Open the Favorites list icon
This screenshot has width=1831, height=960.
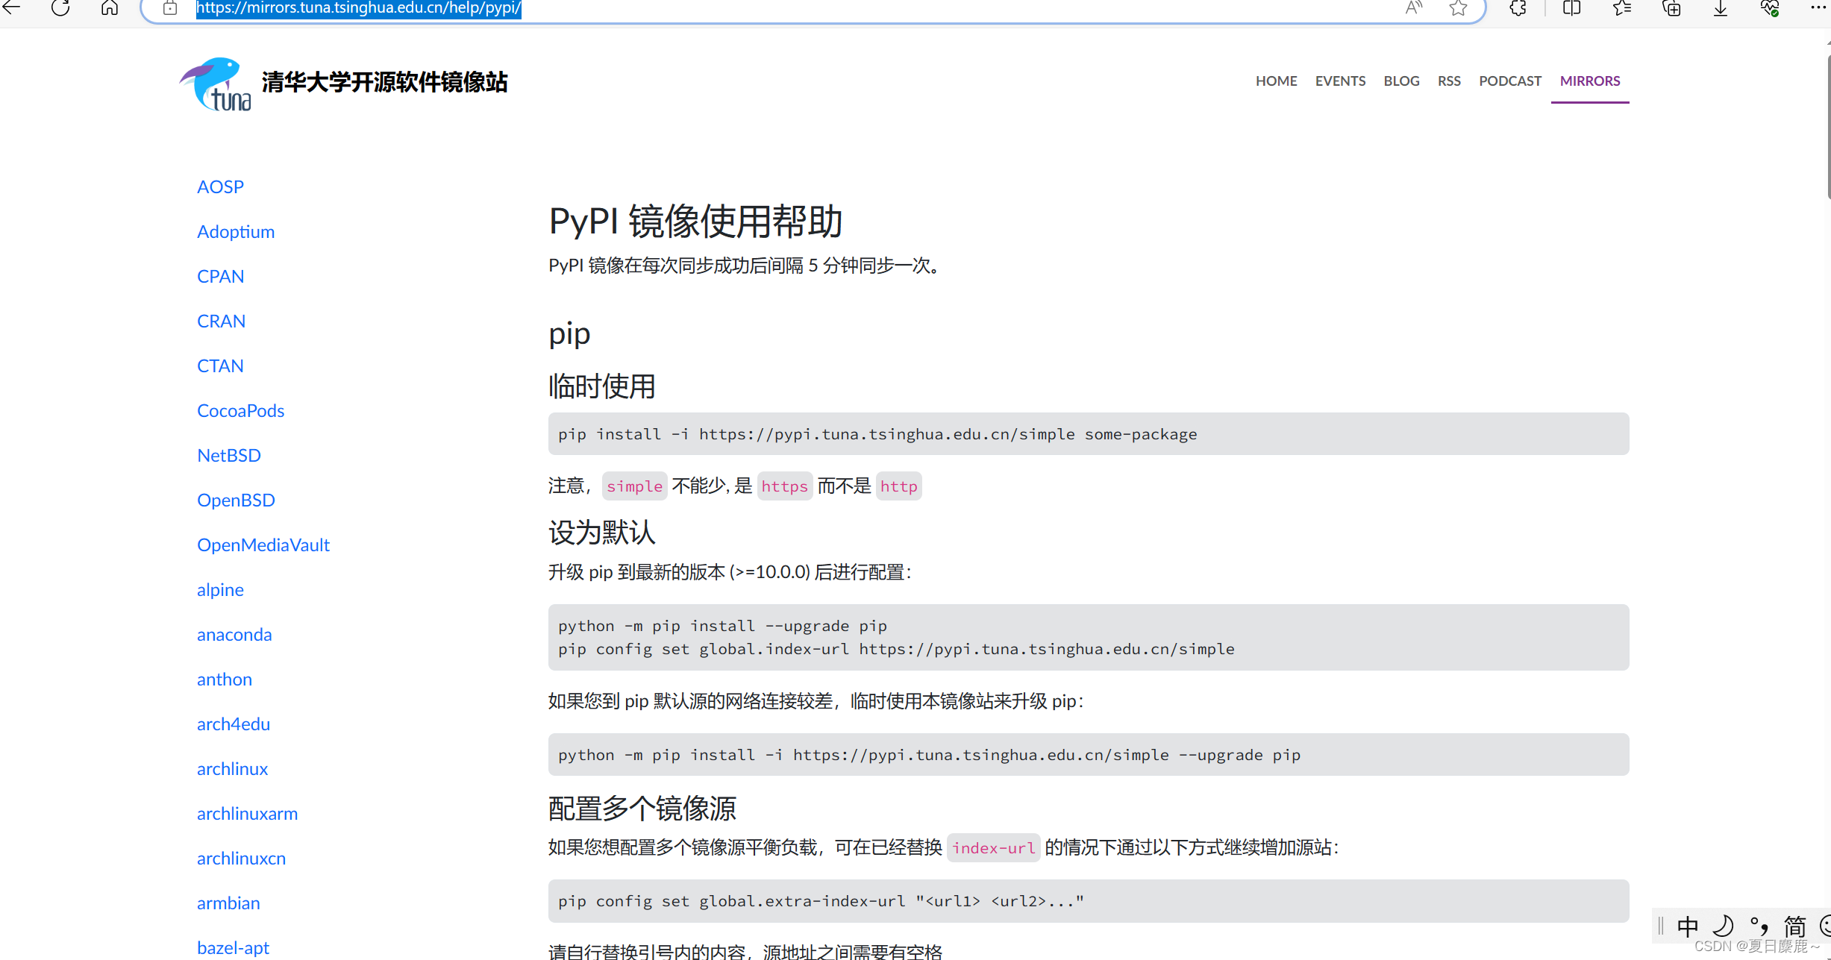click(1621, 8)
